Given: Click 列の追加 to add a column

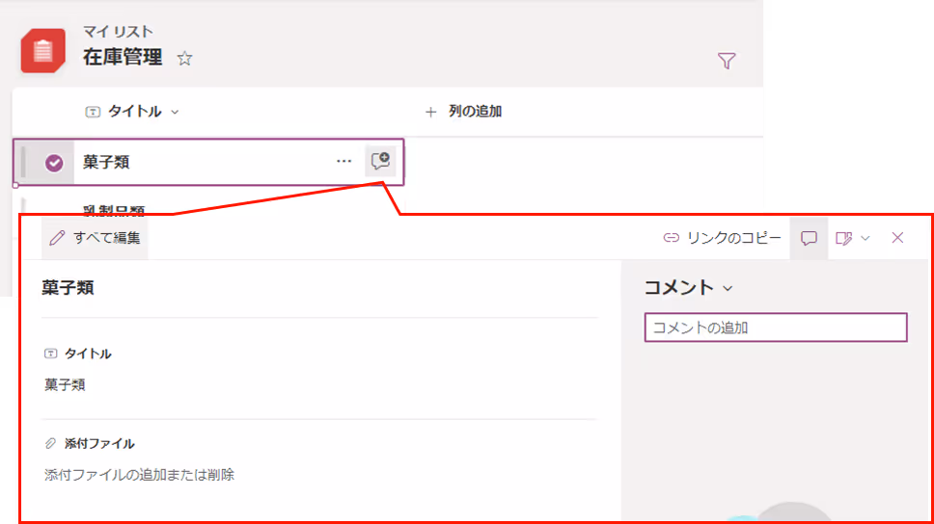Looking at the screenshot, I should [x=463, y=111].
